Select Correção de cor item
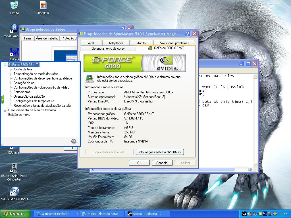Image resolution: width=291 pixels, height=218 pixels. [24, 83]
